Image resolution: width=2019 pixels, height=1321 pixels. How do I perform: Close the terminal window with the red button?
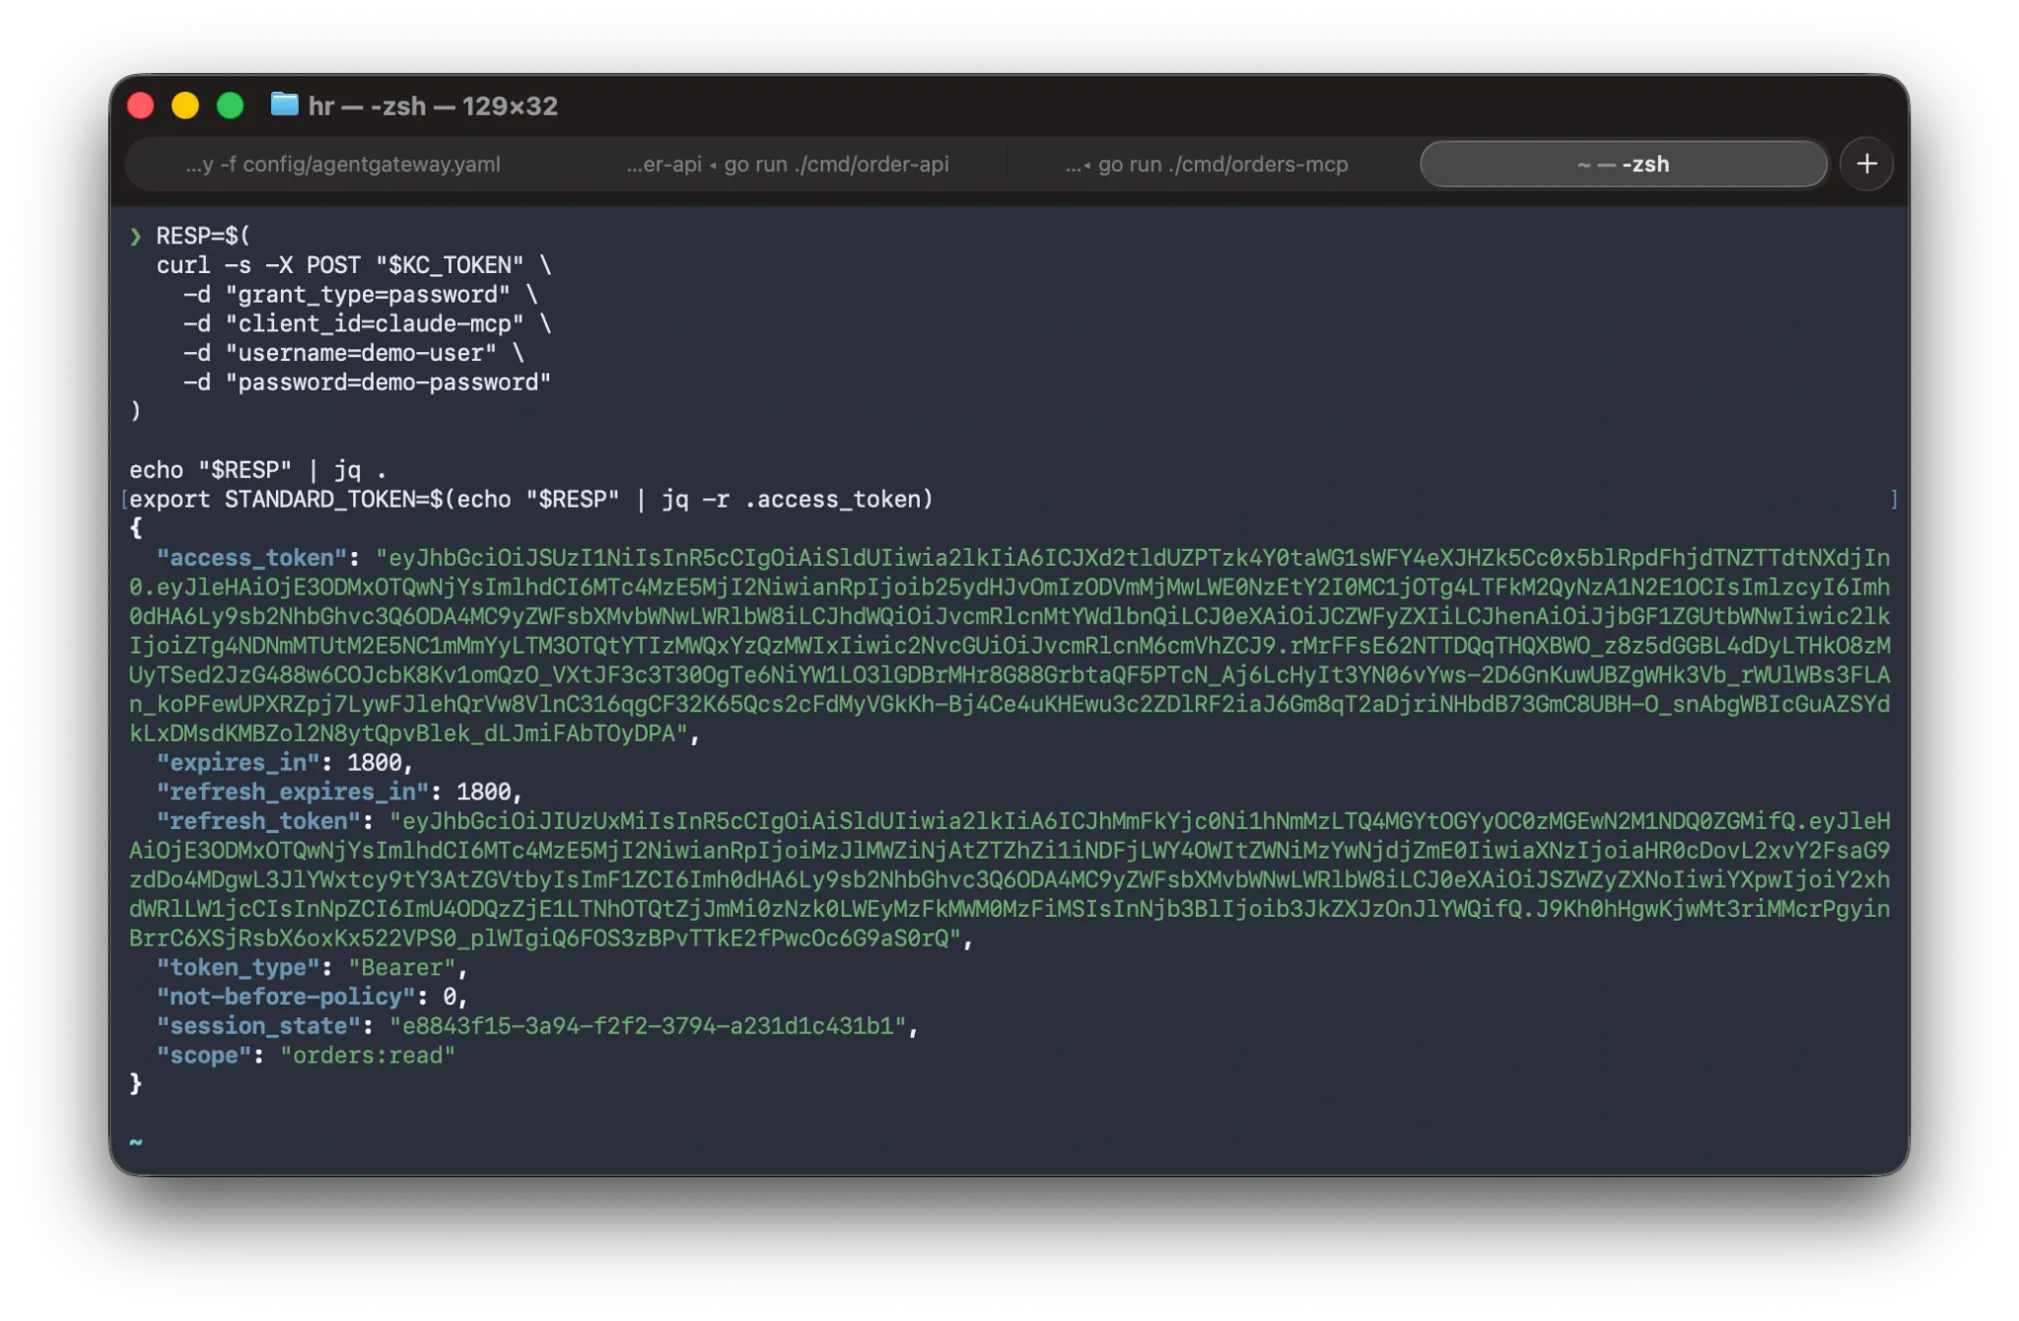(141, 105)
